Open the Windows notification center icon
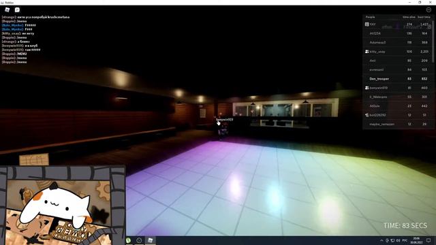 click(x=429, y=240)
